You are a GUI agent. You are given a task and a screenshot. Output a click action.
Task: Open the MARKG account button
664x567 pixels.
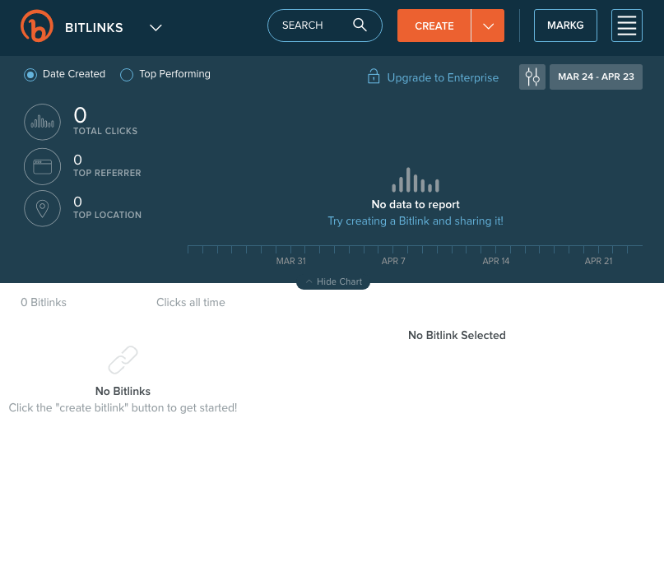tap(565, 26)
